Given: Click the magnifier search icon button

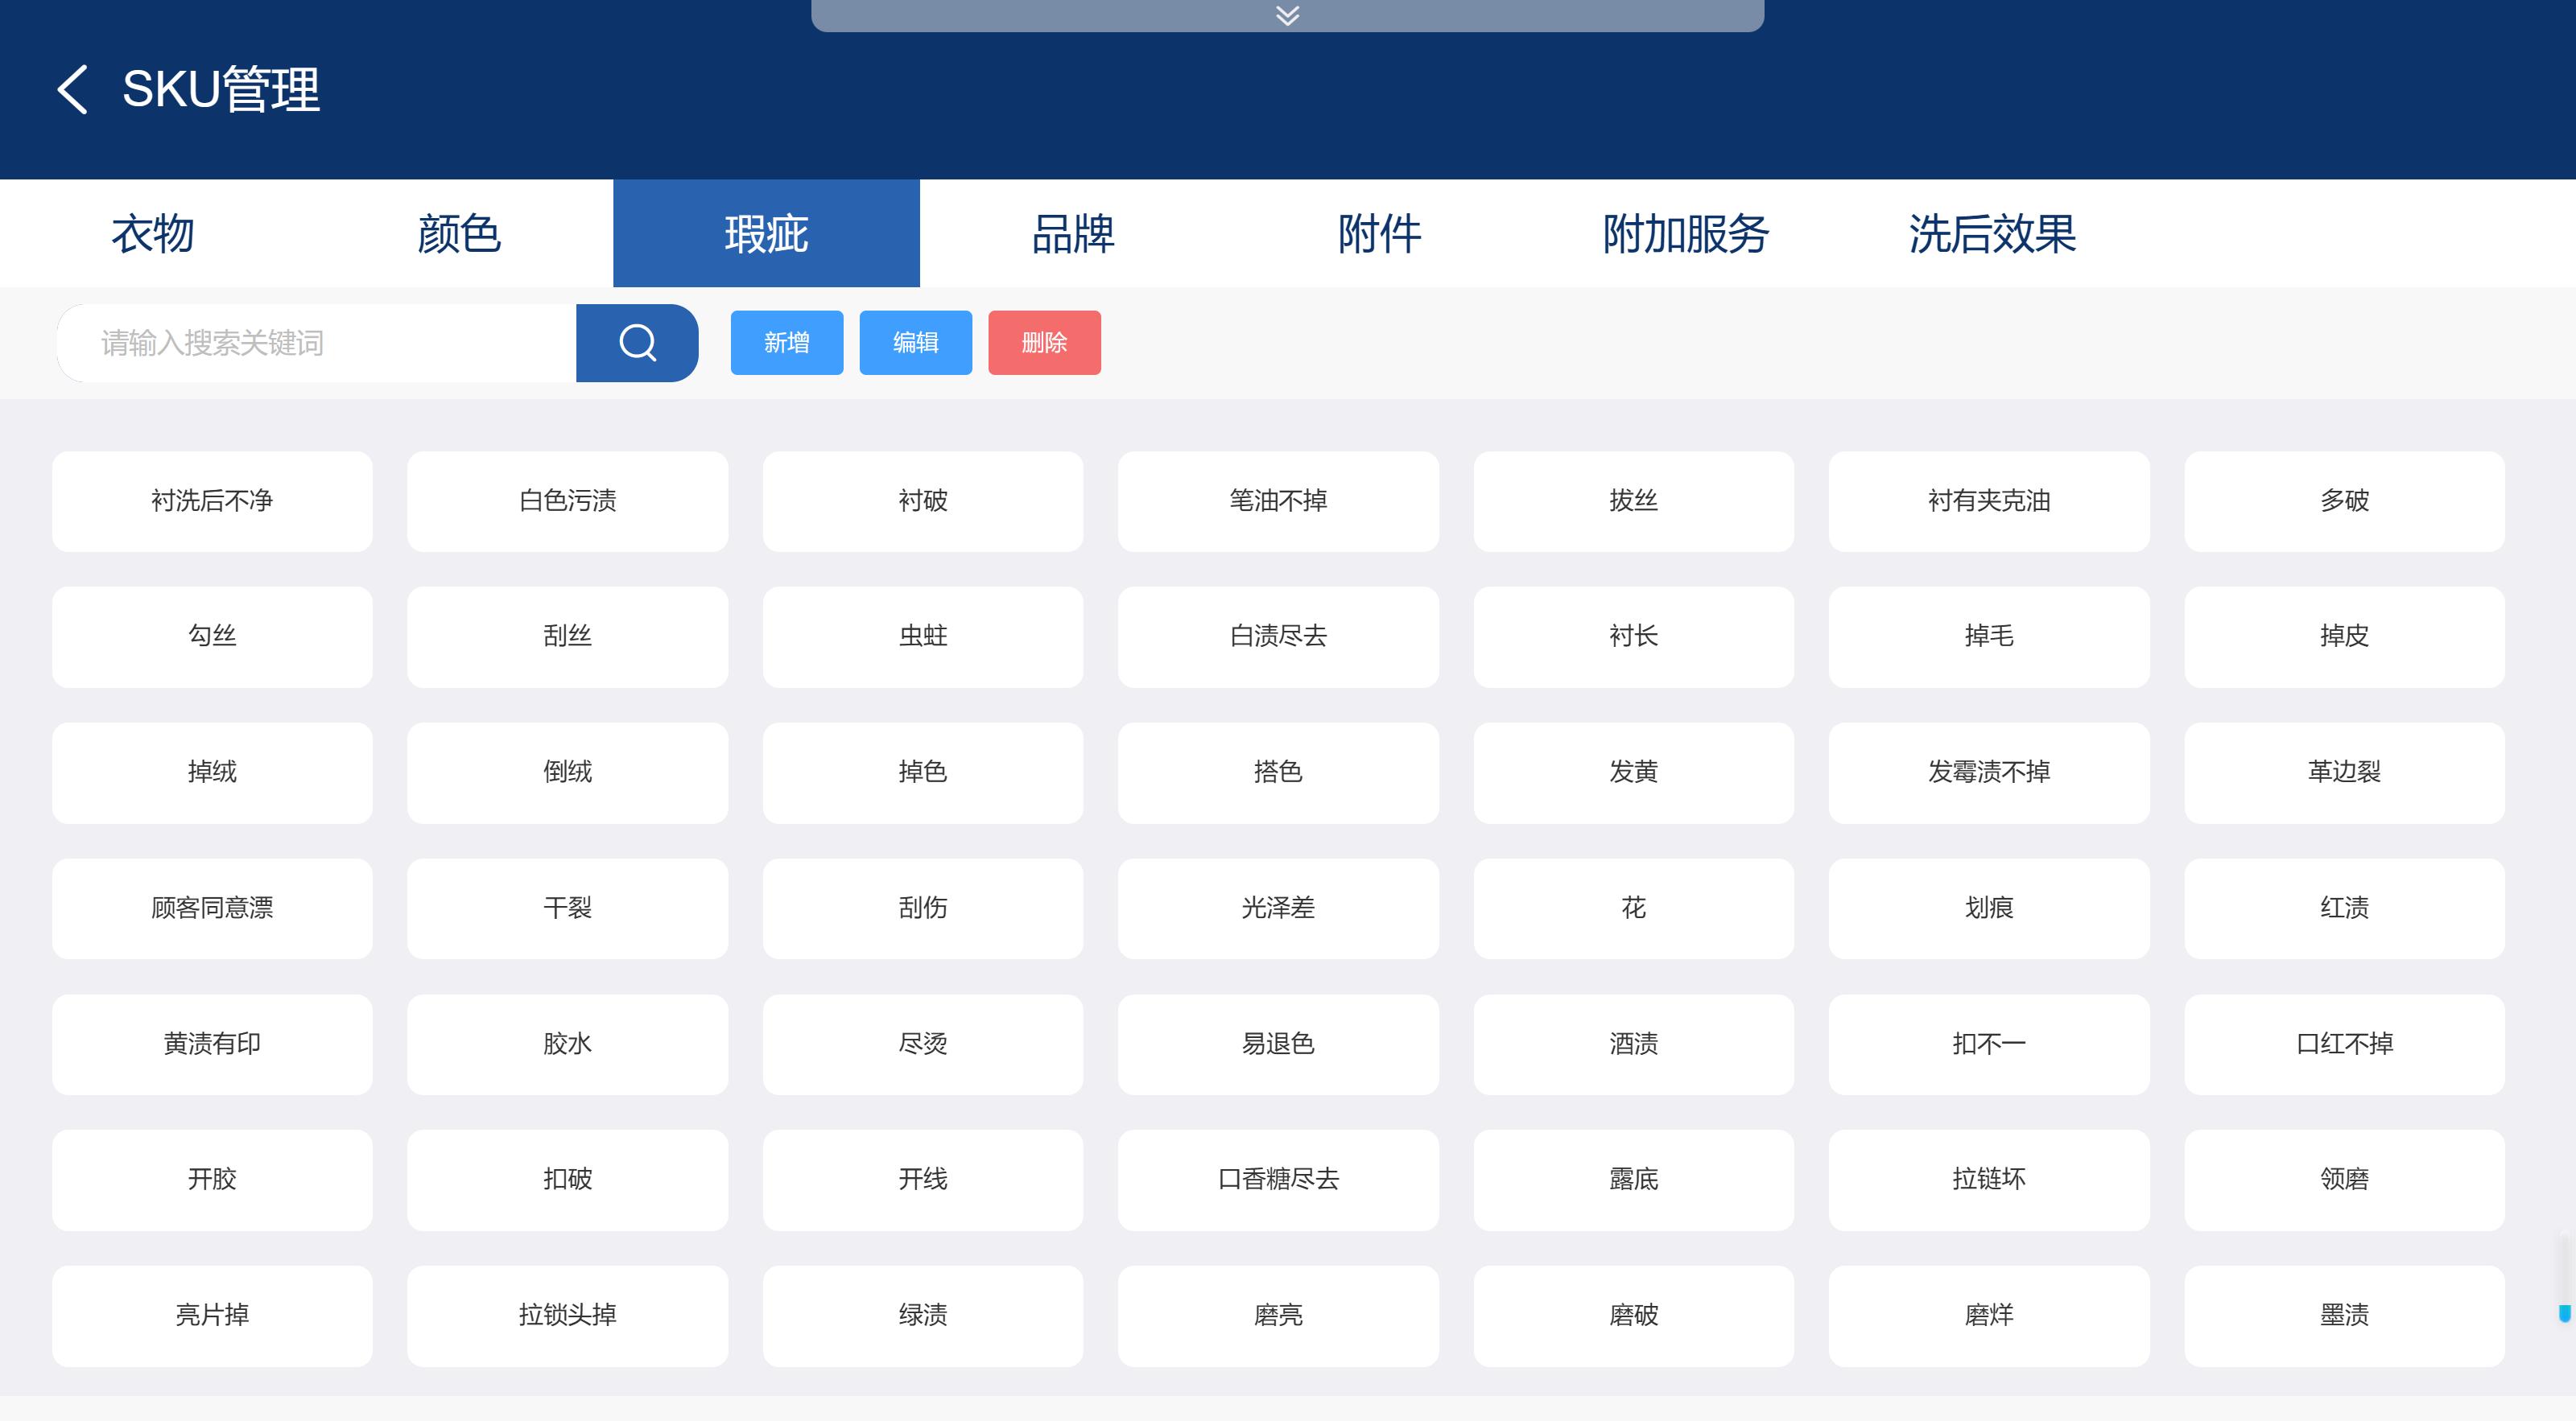Looking at the screenshot, I should [637, 343].
